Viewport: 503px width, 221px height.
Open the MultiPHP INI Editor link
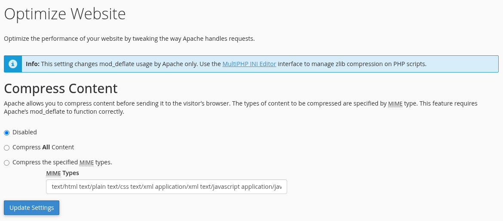point(249,64)
